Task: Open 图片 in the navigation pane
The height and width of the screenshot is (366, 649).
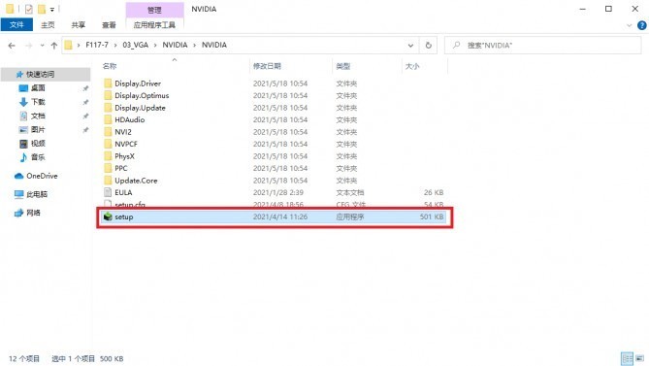Action: [38, 129]
